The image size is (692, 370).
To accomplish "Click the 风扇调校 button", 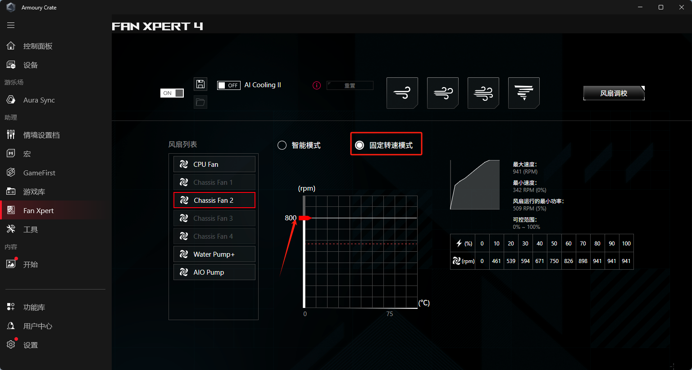I will pyautogui.click(x=614, y=93).
